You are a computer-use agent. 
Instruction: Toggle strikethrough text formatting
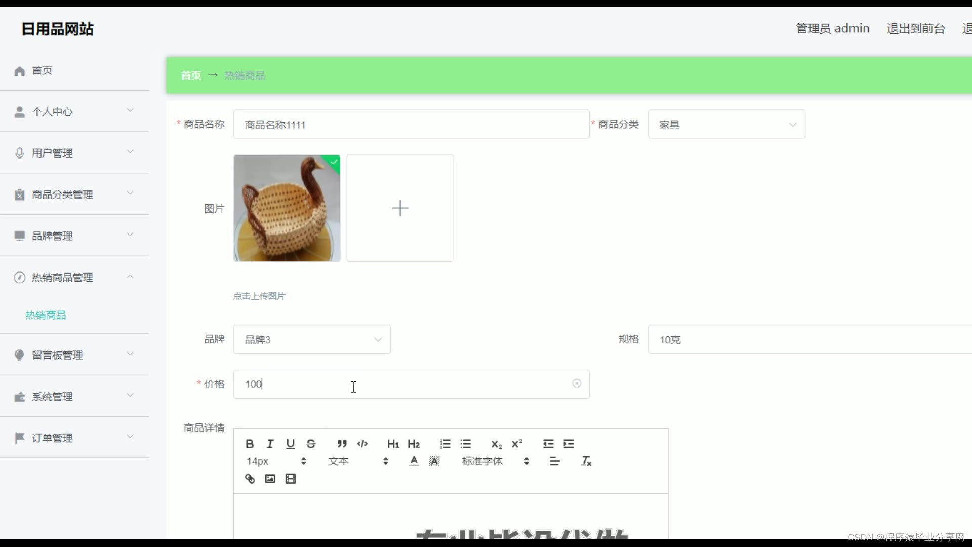(311, 444)
